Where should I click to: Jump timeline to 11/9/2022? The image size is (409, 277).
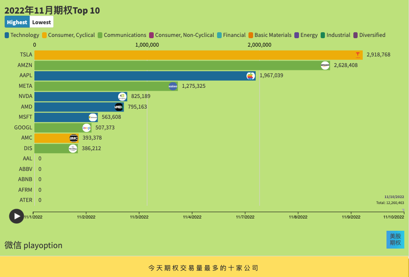point(351,217)
